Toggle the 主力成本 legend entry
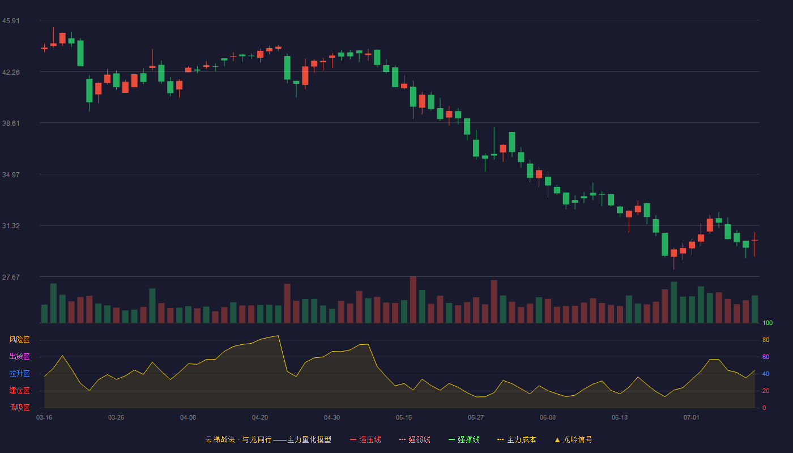This screenshot has width=793, height=453. (517, 439)
